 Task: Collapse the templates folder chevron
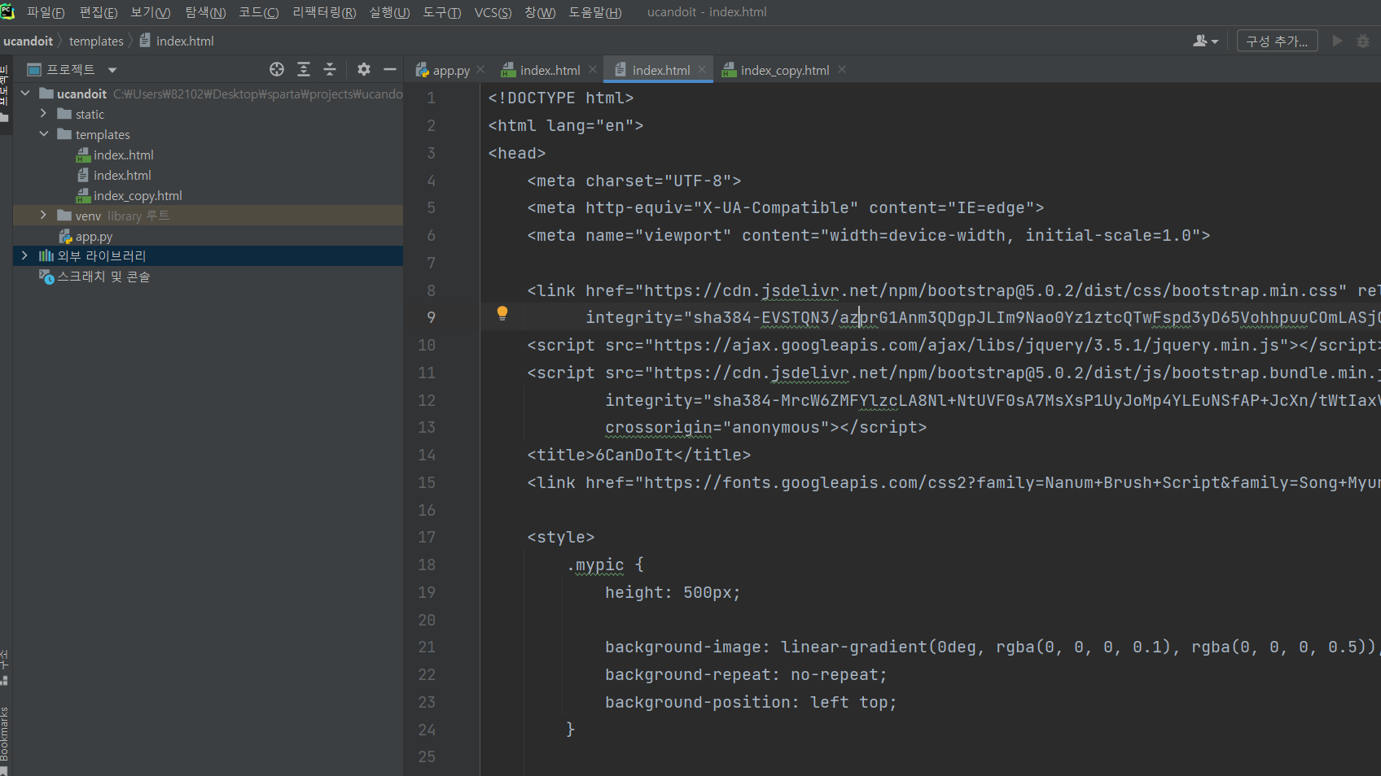pyautogui.click(x=44, y=134)
